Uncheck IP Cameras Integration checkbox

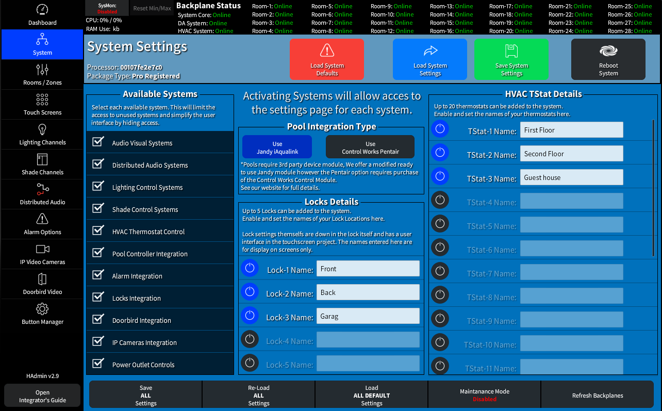click(98, 341)
